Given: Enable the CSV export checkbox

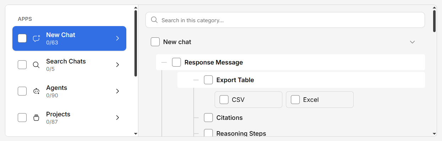Looking at the screenshot, I should [224, 100].
